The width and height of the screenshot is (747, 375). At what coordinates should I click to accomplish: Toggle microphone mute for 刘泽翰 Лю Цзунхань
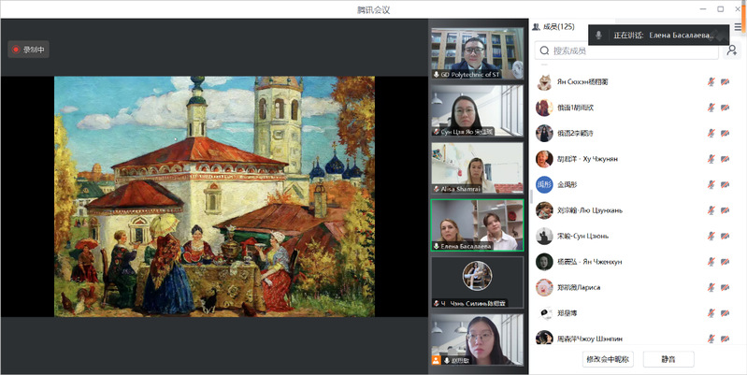point(711,210)
